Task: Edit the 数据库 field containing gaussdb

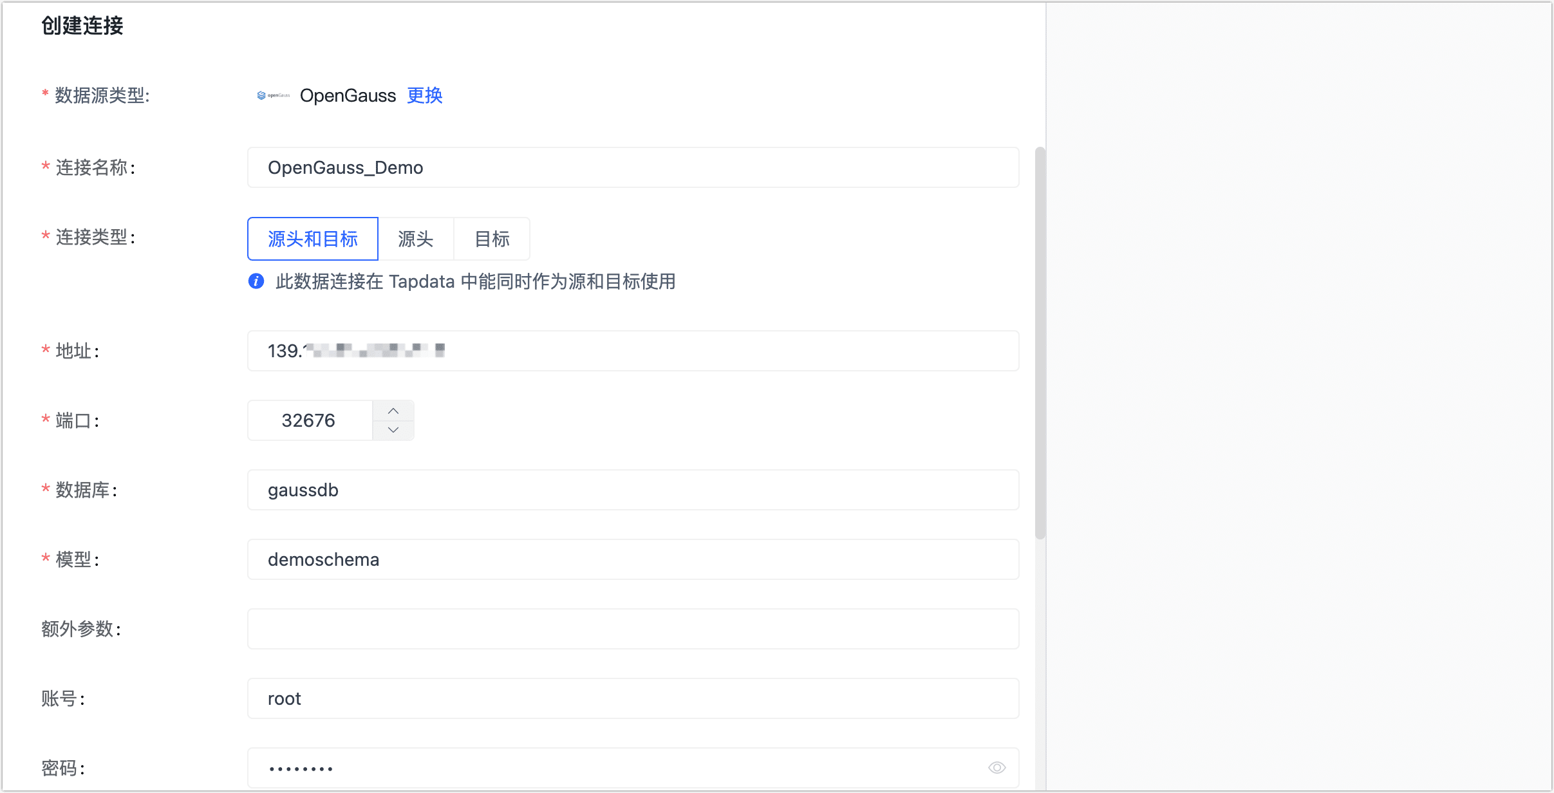Action: point(633,490)
